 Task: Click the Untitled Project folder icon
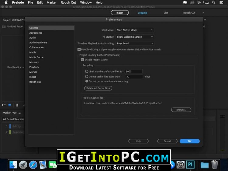[x=4, y=27]
